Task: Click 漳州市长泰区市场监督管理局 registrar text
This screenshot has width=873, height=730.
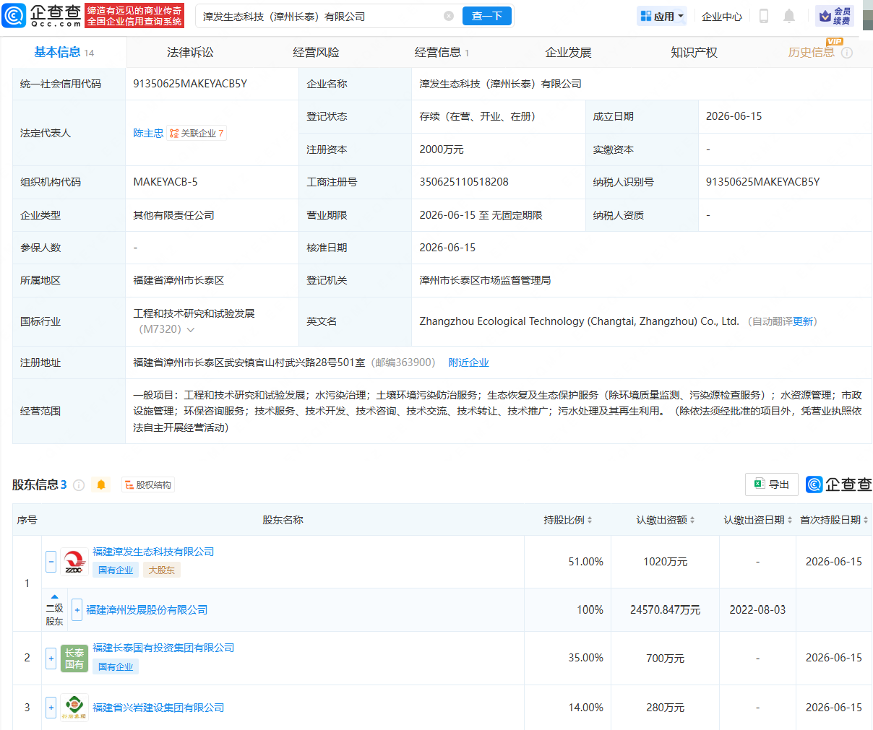Action: [x=485, y=280]
